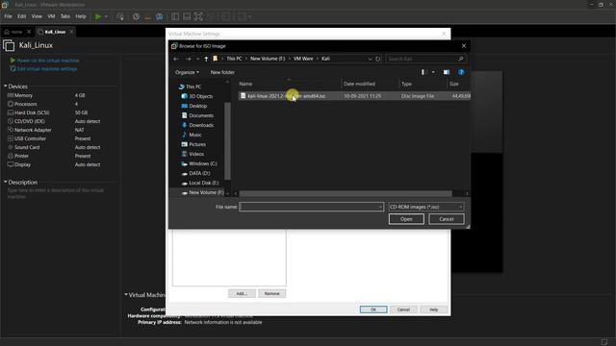Image resolution: width=616 pixels, height=346 pixels.
Task: Open the Tabs menu
Action: [65, 16]
